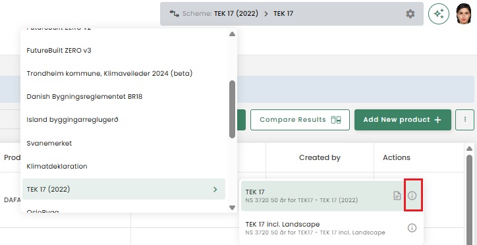Click Add New product button
Screen dimensions: 477x245
403,120
